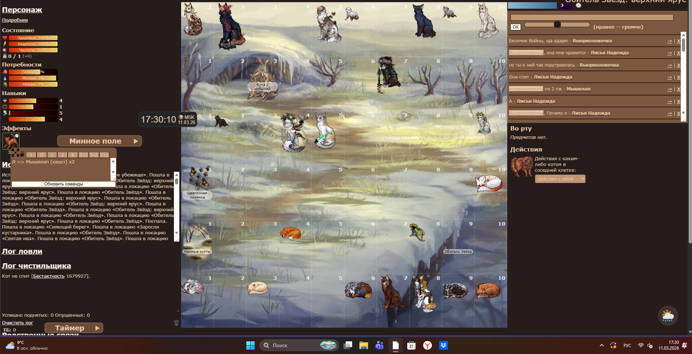The image size is (692, 354).
Task: Click the 'O' command button
Action: click(x=42, y=155)
